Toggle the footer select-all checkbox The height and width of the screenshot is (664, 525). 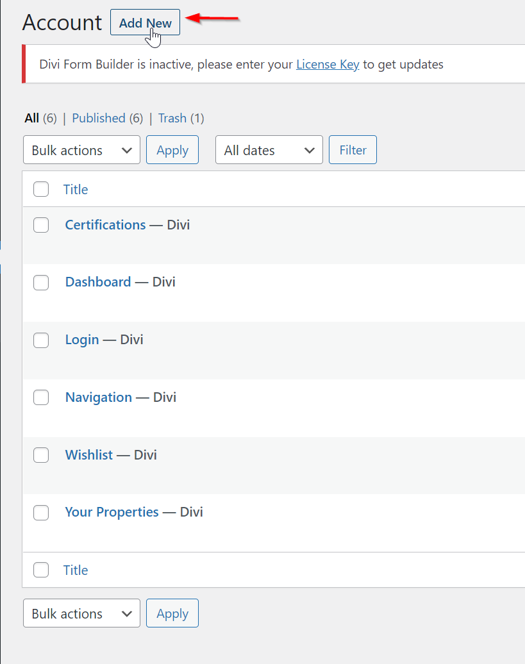click(x=41, y=570)
